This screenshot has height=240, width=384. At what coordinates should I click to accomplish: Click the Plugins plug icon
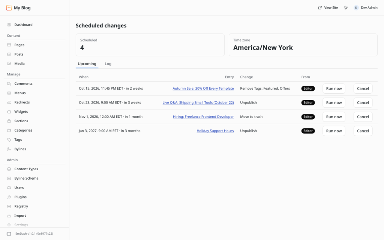point(9,197)
